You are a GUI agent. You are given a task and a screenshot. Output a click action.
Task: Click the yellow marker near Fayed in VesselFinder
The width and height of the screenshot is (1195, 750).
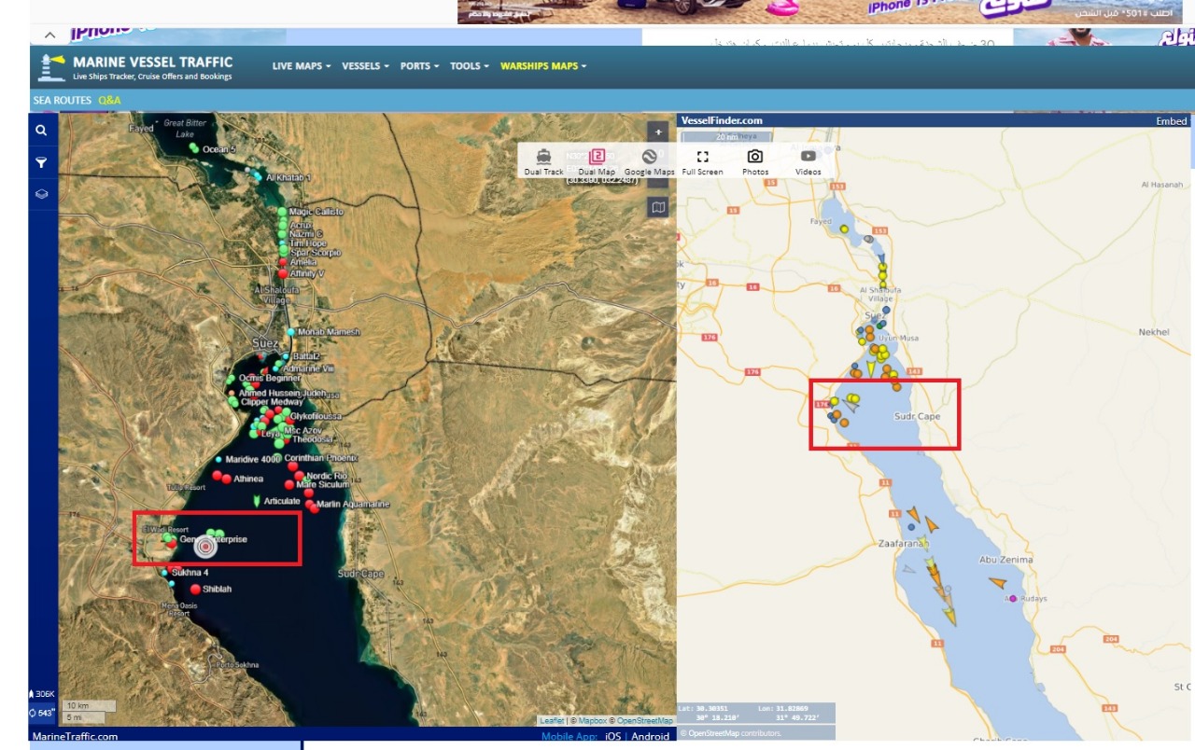844,229
